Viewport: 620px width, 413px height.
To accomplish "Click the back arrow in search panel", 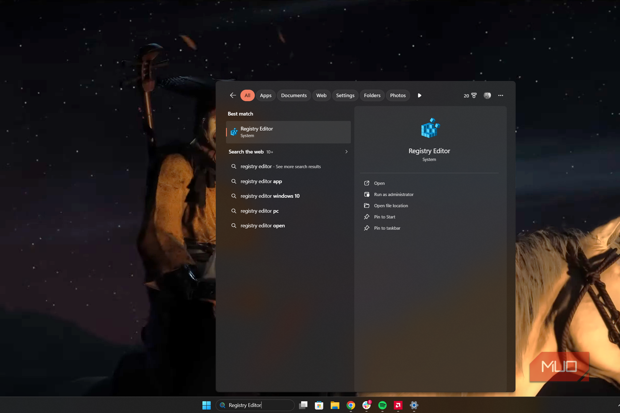I will click(233, 95).
